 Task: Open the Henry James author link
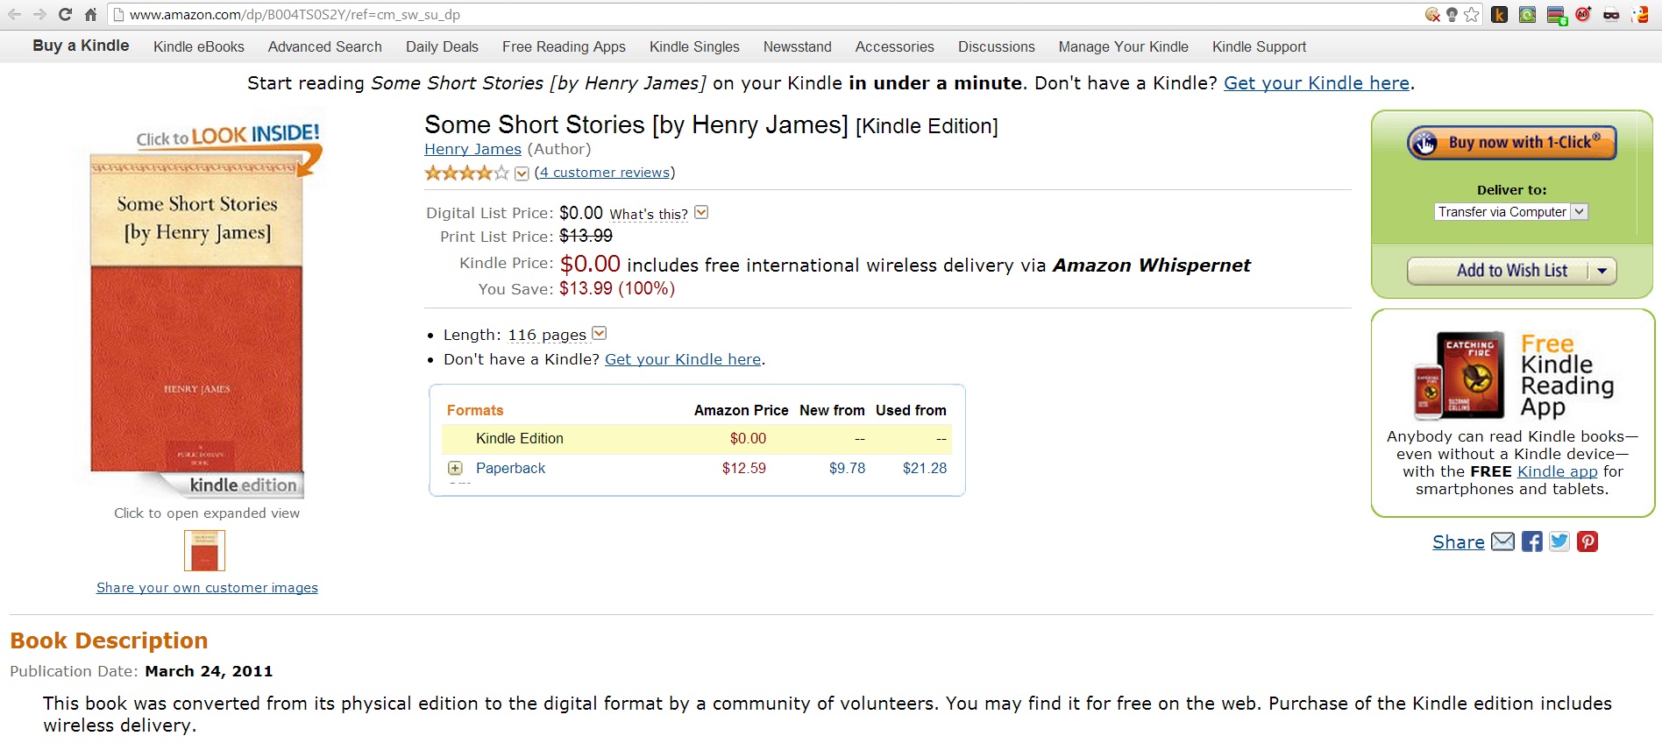(x=472, y=149)
